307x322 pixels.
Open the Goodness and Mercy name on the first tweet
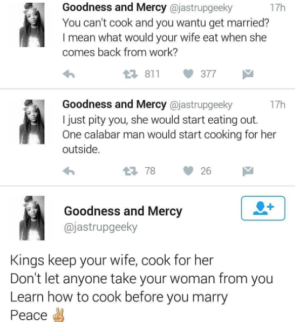point(114,8)
